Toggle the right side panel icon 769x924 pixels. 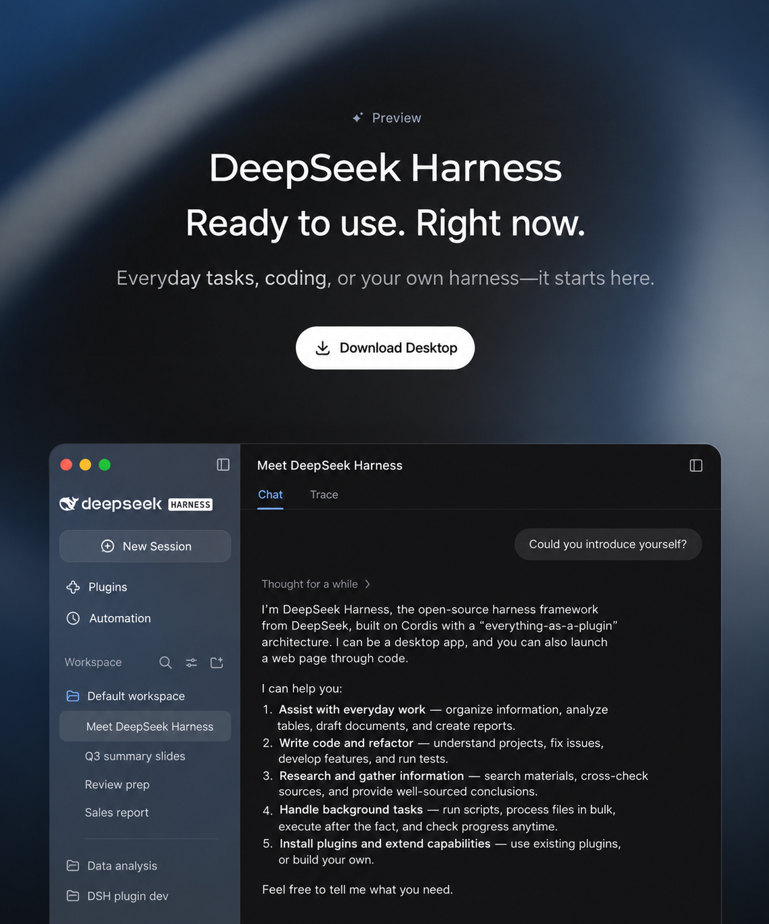[696, 466]
